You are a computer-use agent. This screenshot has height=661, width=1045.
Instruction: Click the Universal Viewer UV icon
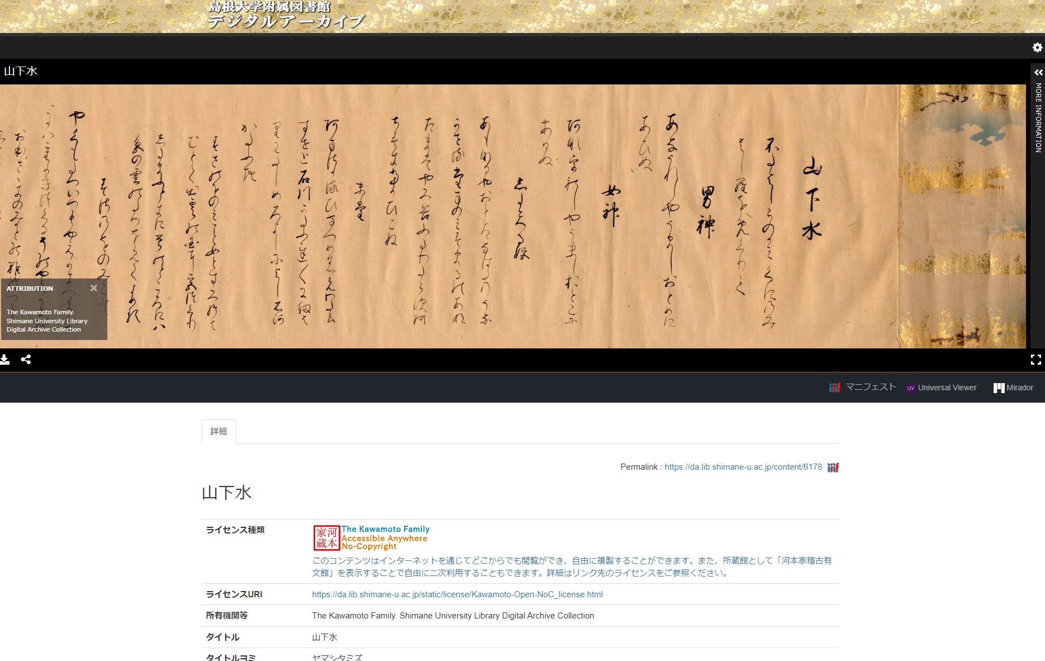pos(911,388)
